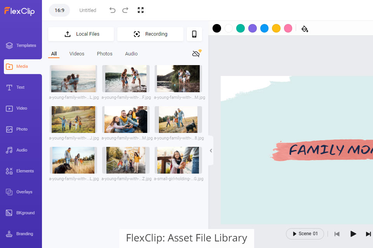Change the 16:9 aspect ratio

(59, 10)
